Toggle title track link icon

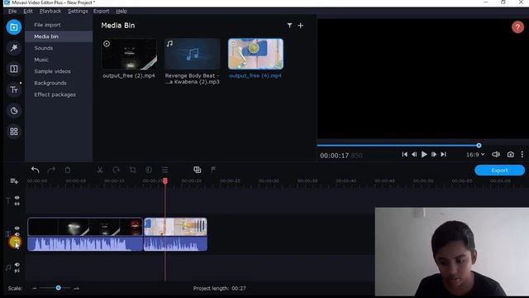click(x=17, y=204)
